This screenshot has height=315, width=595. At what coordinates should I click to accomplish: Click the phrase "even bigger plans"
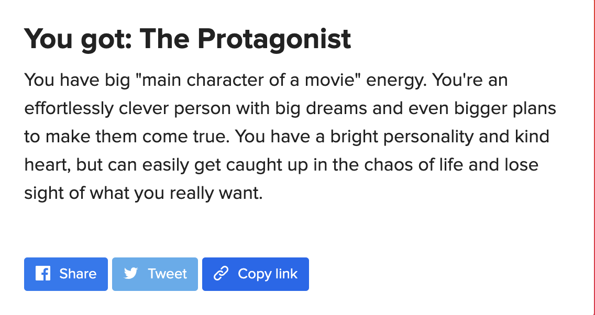pos(482,109)
